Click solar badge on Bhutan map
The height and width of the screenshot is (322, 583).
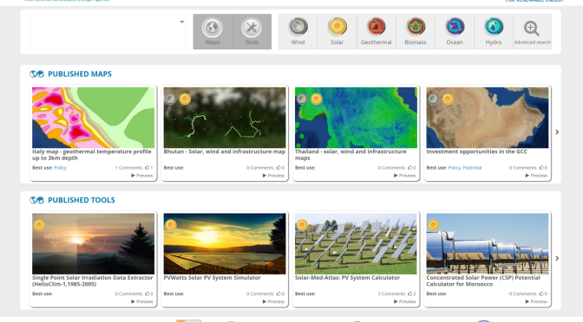point(185,99)
